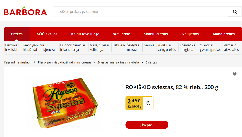This screenshot has width=242, height=137.
Task: Open Mėsa, žuvis ir kulinarija category
Action: pos(100,47)
